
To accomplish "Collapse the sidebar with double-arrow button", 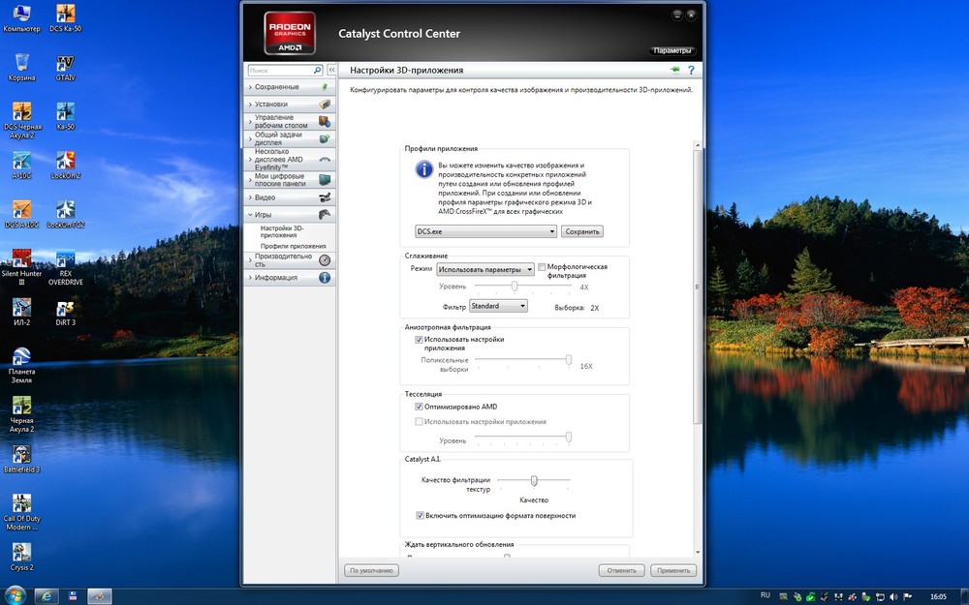I will click(x=331, y=71).
